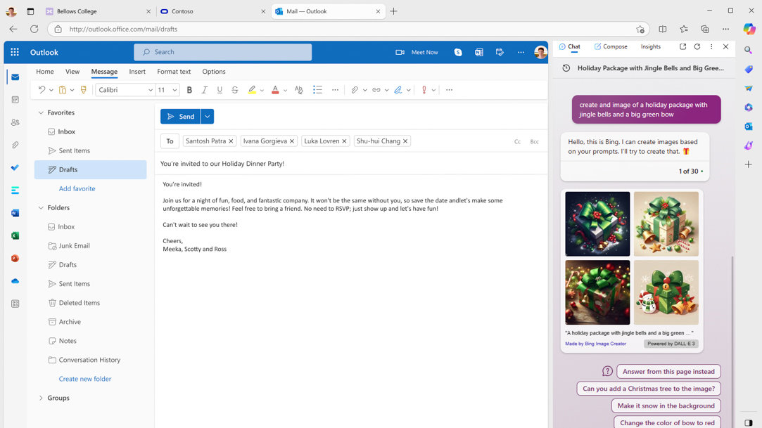Open the View ribbon tab

[x=72, y=72]
